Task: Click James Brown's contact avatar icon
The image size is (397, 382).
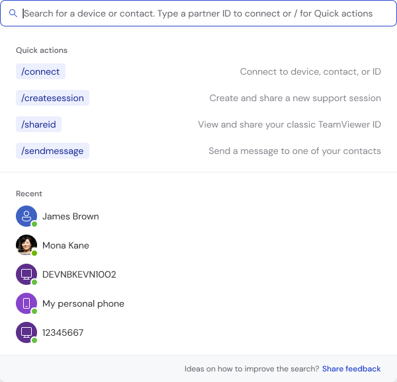Action: coord(26,216)
